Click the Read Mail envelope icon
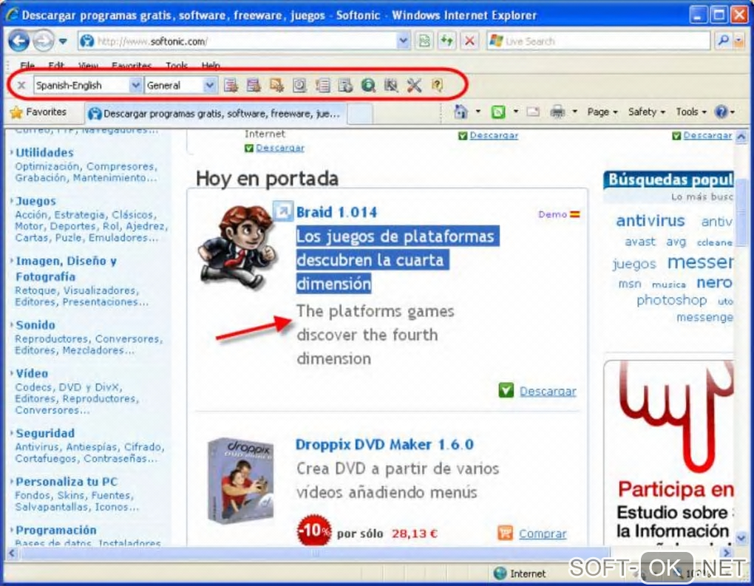The width and height of the screenshot is (754, 586). pyautogui.click(x=533, y=112)
